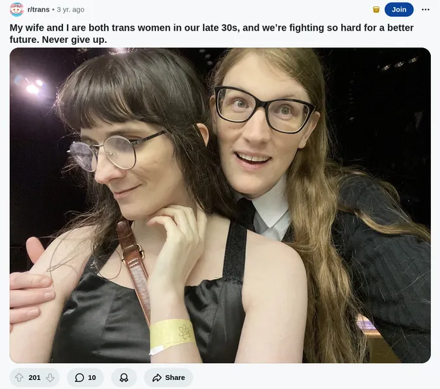440x389 pixels.
Task: Upvote the post with the up arrow
Action: 19,377
